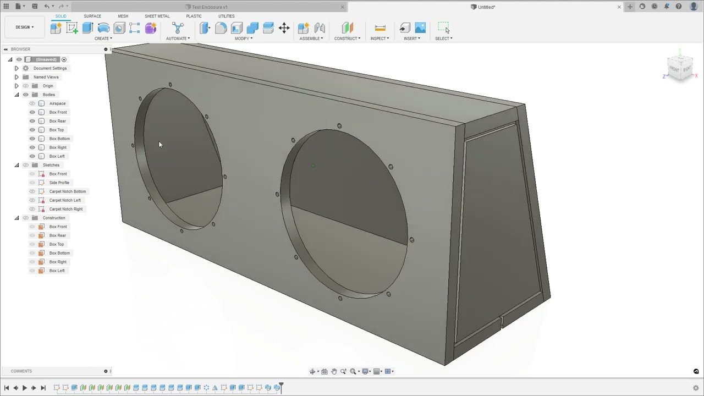Play the timeline
The image size is (704, 396).
(x=24, y=388)
